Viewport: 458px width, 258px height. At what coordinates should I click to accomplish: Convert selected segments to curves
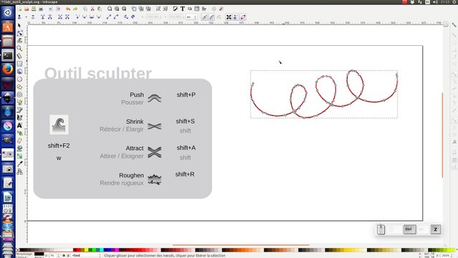point(116,17)
